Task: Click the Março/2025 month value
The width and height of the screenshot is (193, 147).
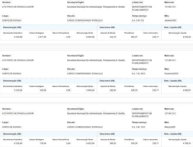Action: [x=170, y=126]
